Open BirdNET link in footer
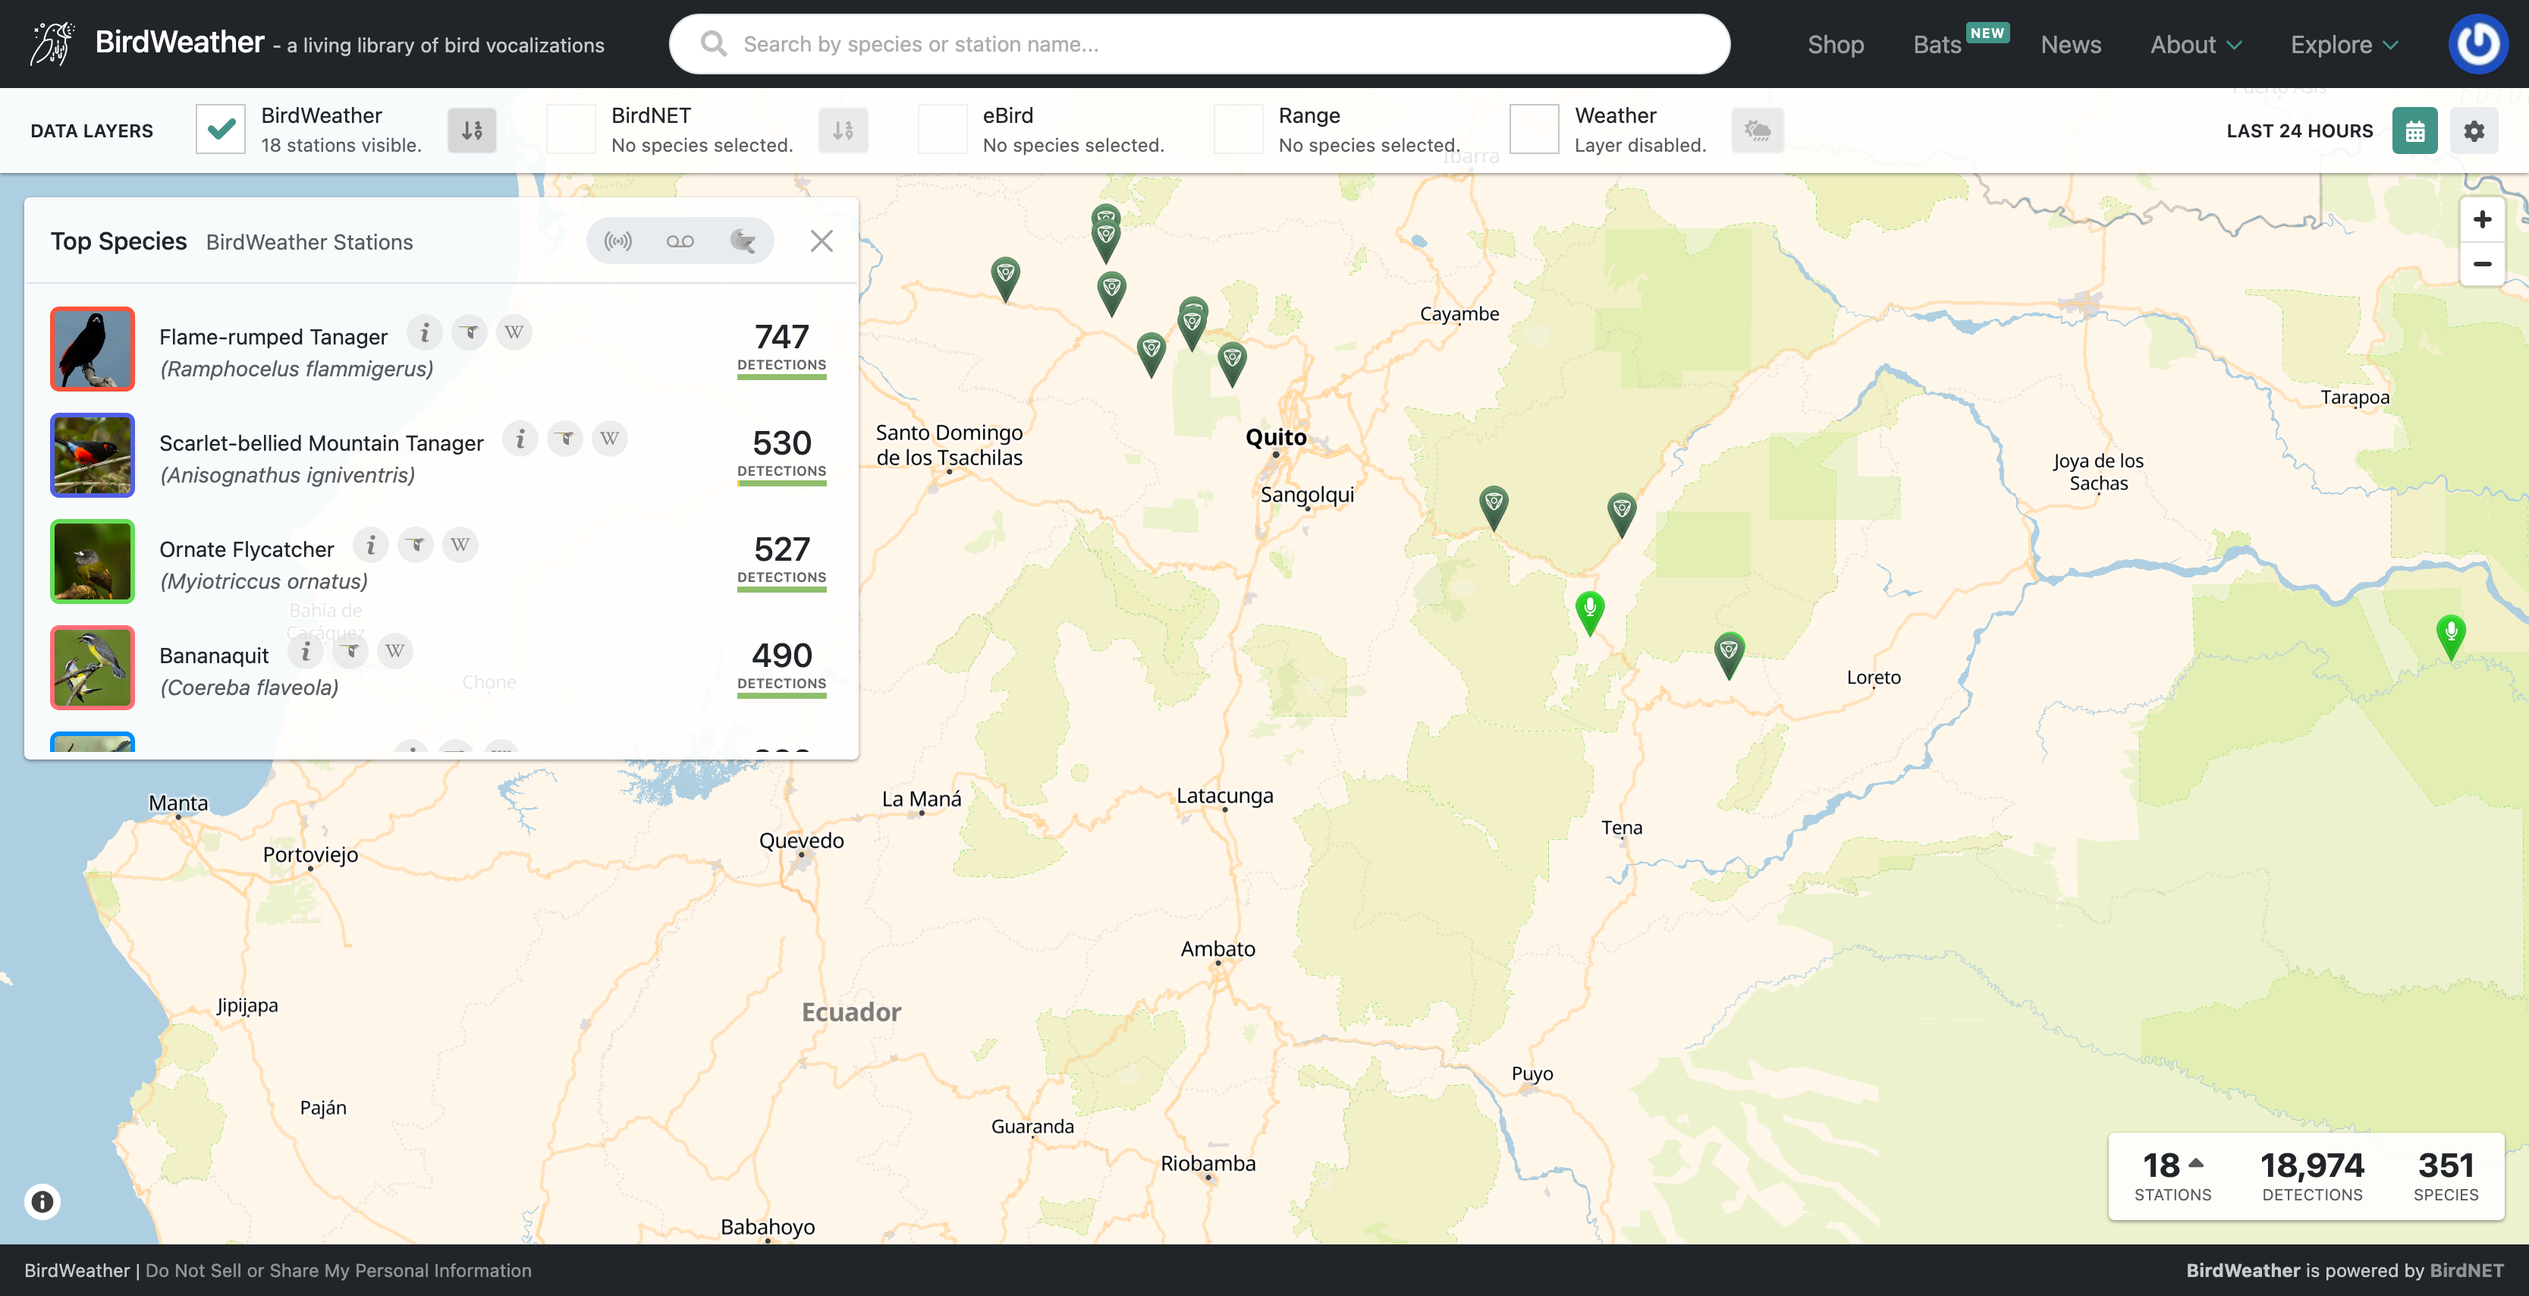Image resolution: width=2529 pixels, height=1296 pixels. [2466, 1270]
